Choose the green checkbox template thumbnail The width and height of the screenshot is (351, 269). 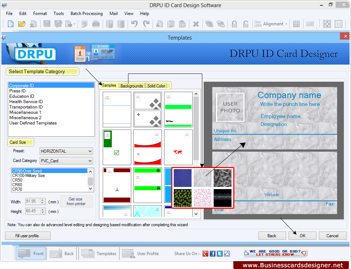[117, 147]
